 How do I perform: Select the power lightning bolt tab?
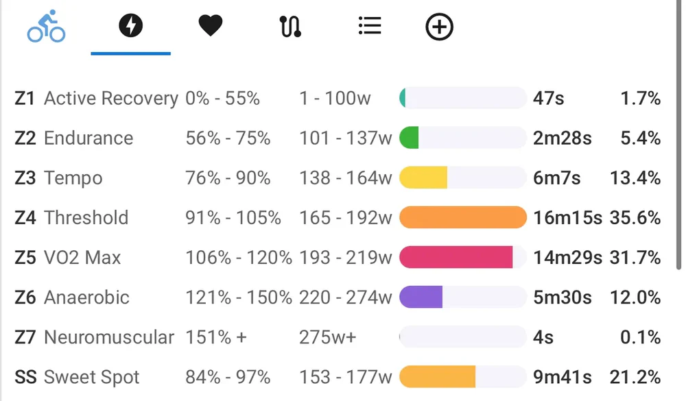(130, 27)
